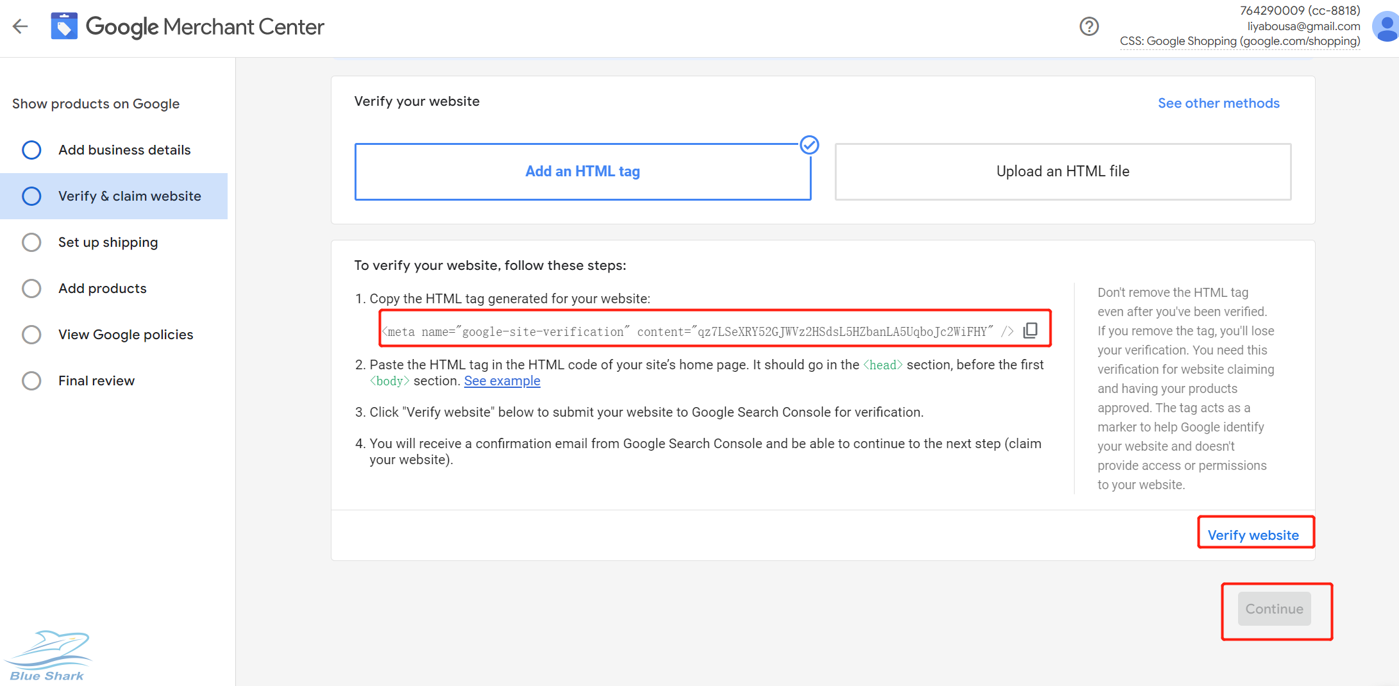Click the 764290009 (cc-8818) account ID
The image size is (1399, 686).
pyautogui.click(x=1300, y=11)
